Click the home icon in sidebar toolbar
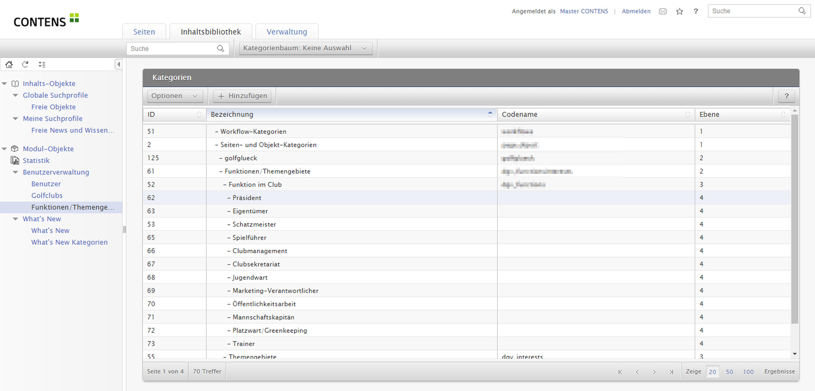The height and width of the screenshot is (391, 815). (9, 64)
